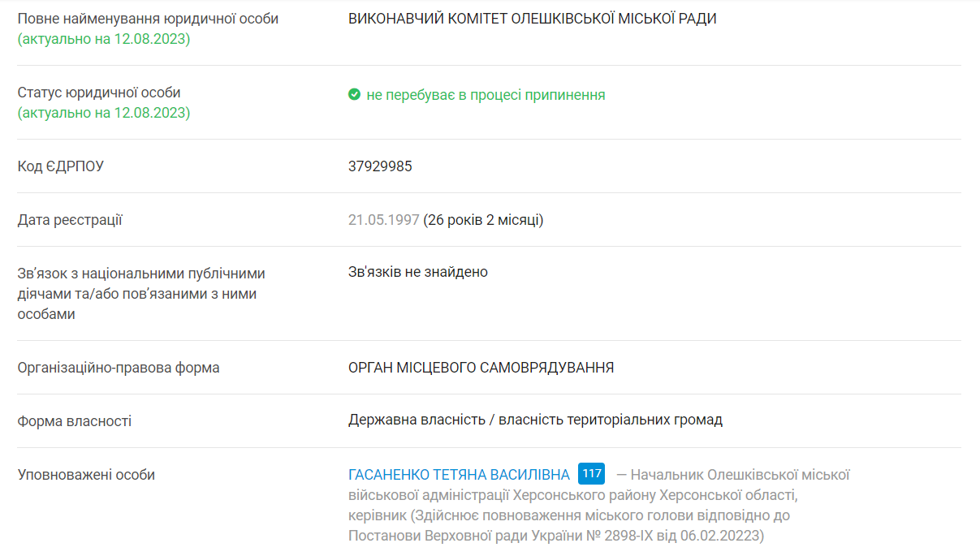Click the 'Зв'язків не знайдено' text
The image size is (980, 556).
(x=417, y=272)
